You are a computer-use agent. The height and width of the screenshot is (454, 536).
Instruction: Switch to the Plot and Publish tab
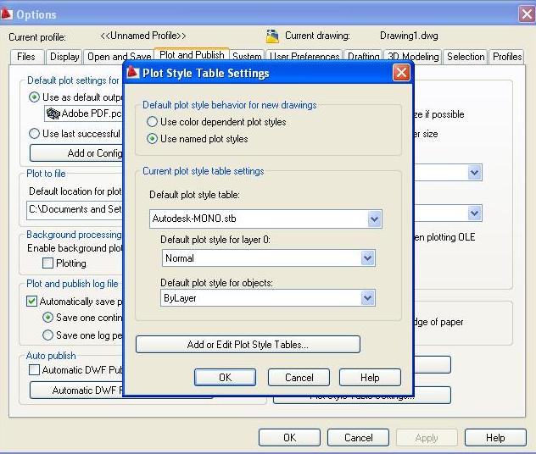192,55
